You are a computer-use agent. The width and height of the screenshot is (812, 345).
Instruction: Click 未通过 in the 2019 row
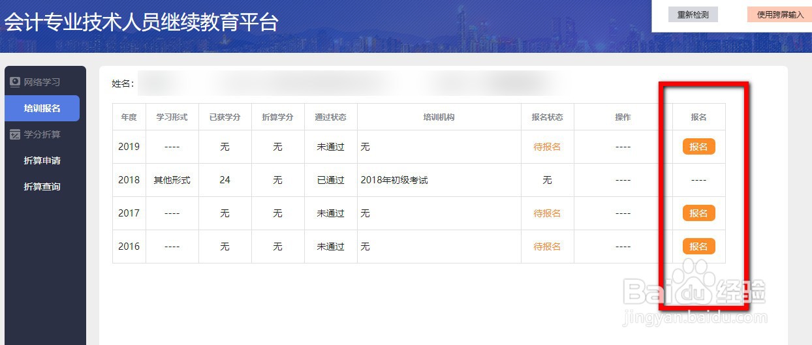[330, 147]
